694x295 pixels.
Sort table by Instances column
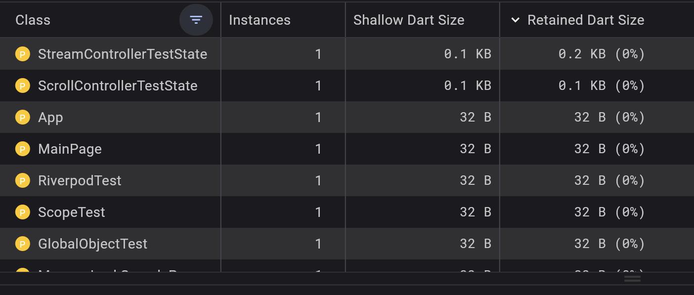point(260,20)
